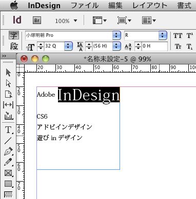Toggle All Caps (TT) formatting
The width and height of the screenshot is (196, 199).
[178, 36]
